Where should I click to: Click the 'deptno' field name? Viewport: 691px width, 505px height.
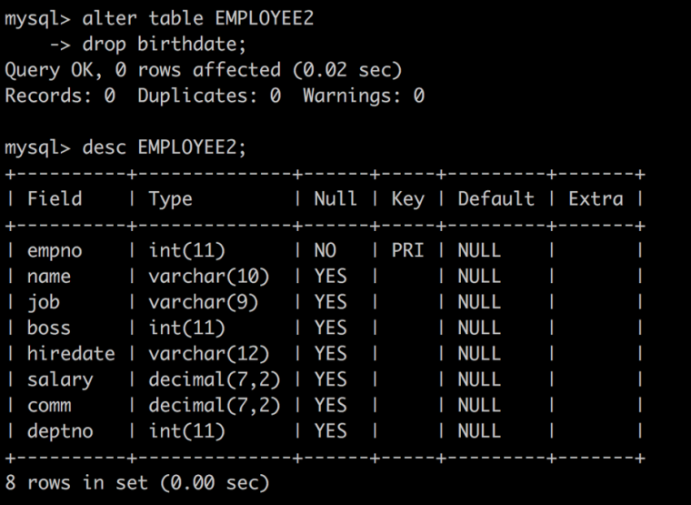click(60, 432)
